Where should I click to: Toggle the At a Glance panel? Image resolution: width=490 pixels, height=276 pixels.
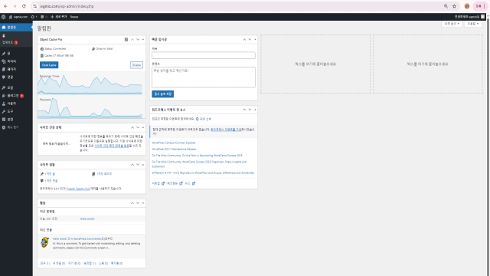[x=143, y=165]
